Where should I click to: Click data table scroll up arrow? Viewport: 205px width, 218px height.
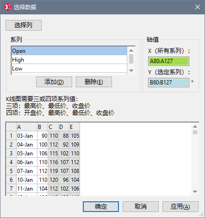point(195,127)
